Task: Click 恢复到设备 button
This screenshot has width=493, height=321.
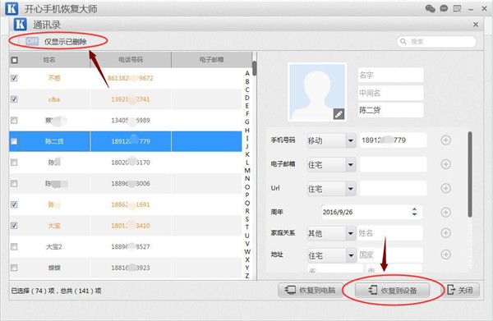Action: [x=393, y=291]
